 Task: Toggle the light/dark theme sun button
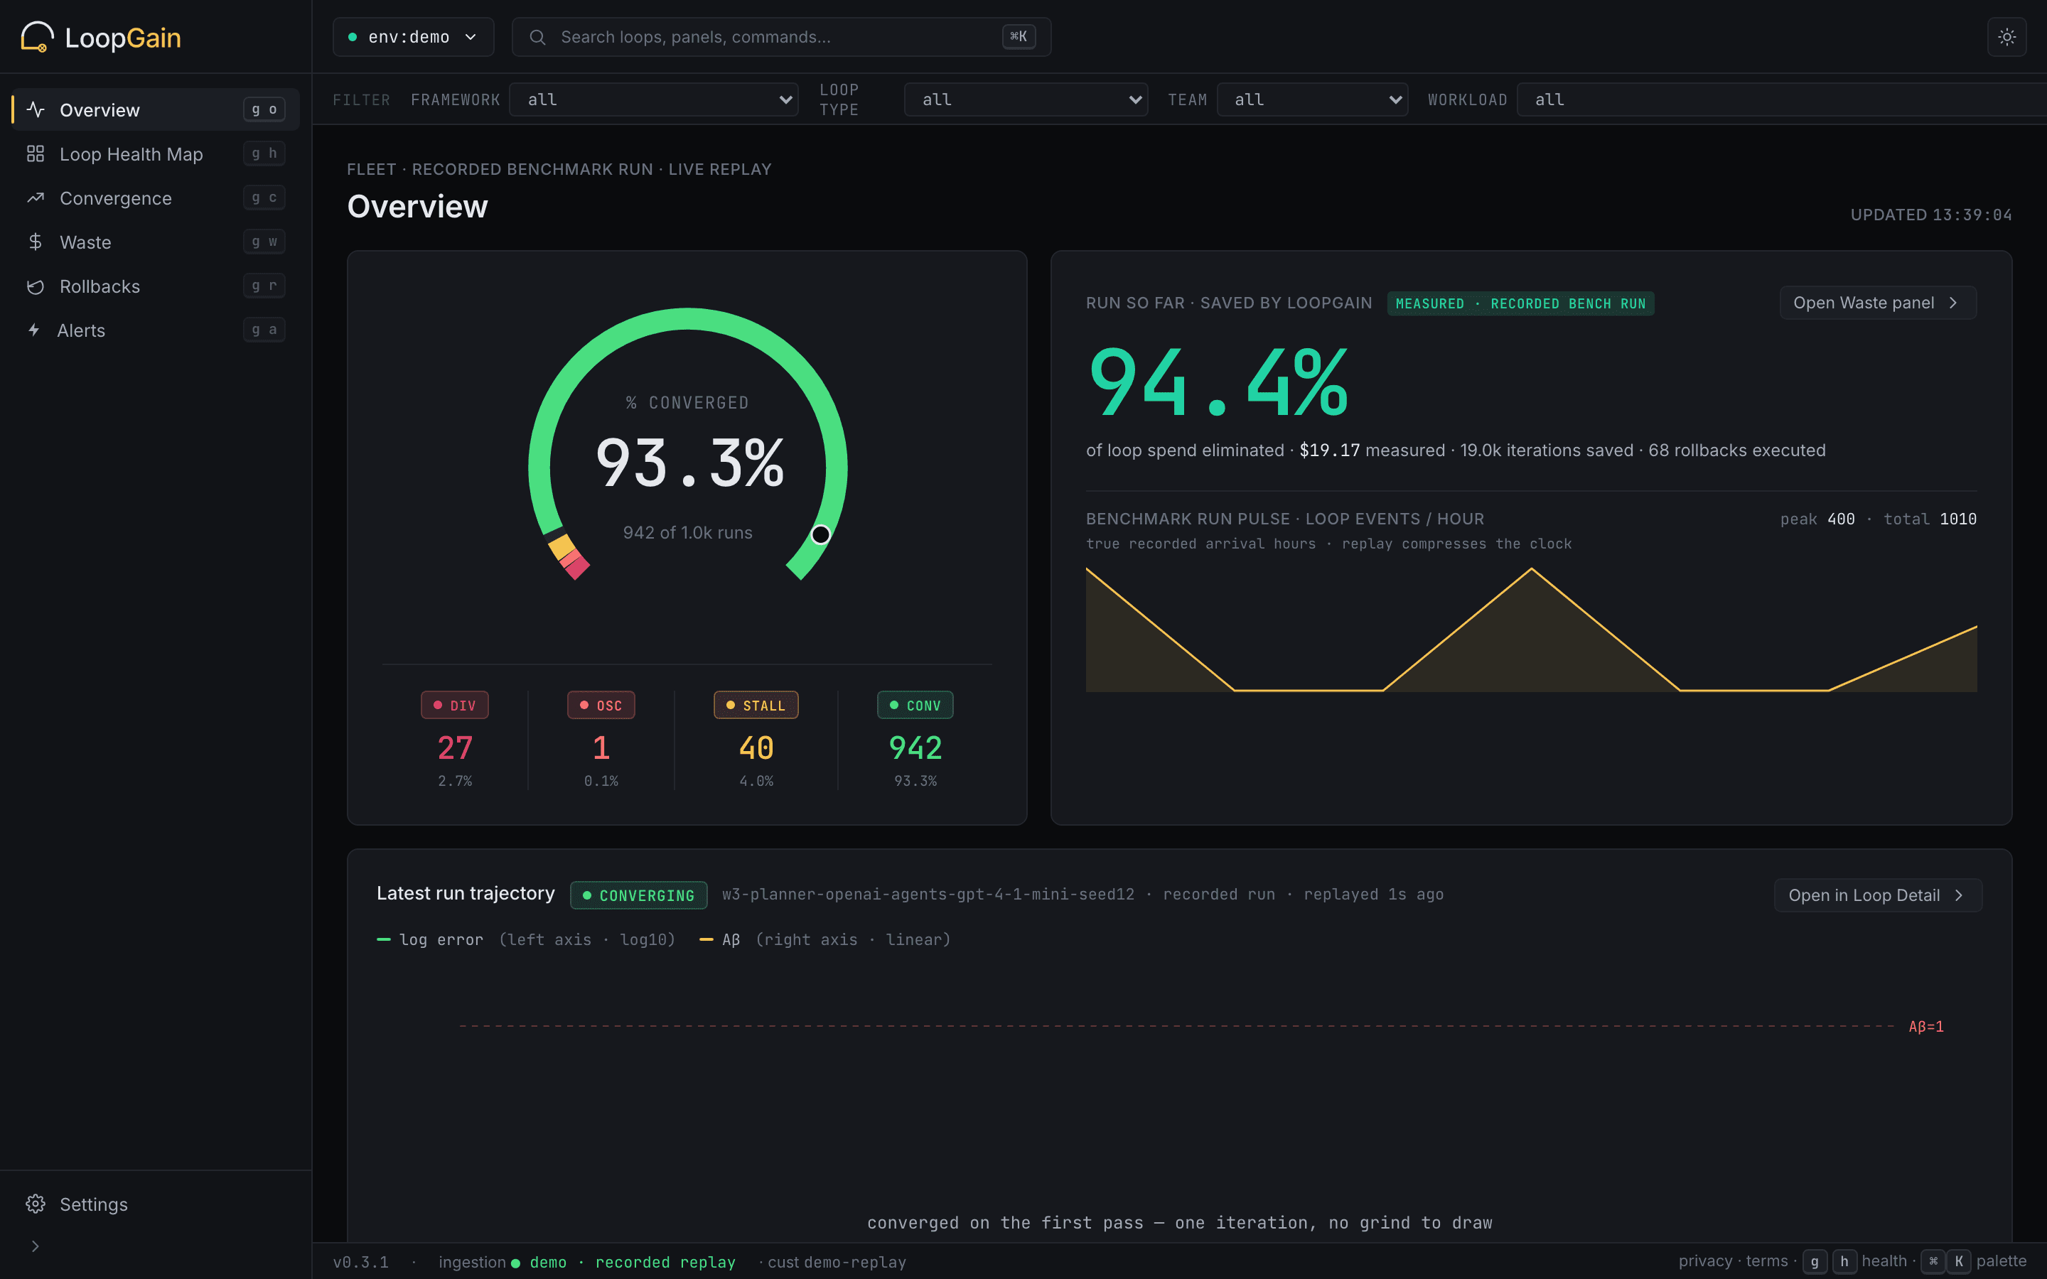[2006, 36]
